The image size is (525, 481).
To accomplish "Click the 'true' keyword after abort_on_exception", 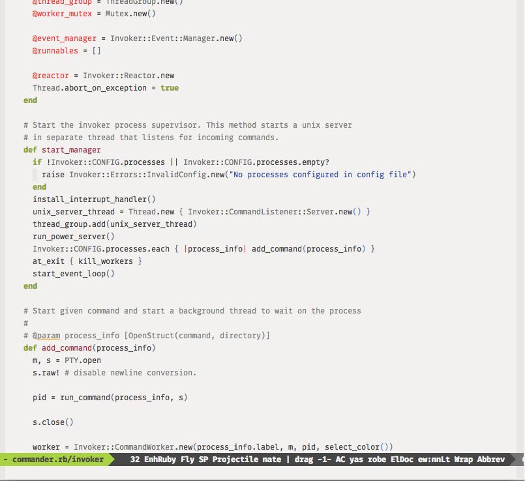I will [169, 88].
